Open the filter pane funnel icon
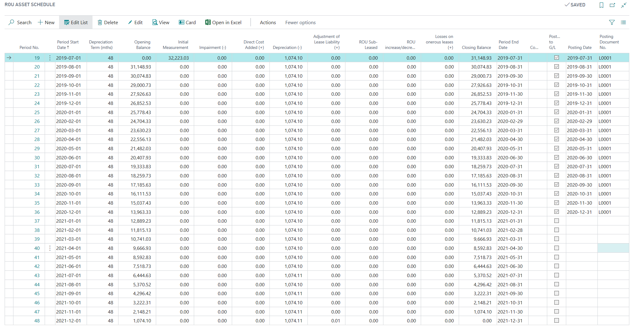 point(612,22)
